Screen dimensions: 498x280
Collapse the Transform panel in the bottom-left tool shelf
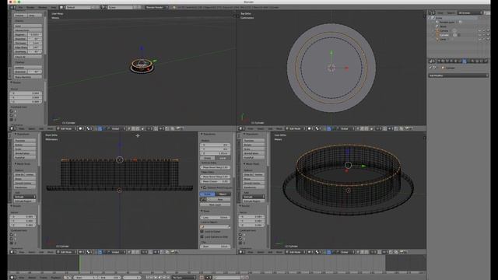coord(16,134)
